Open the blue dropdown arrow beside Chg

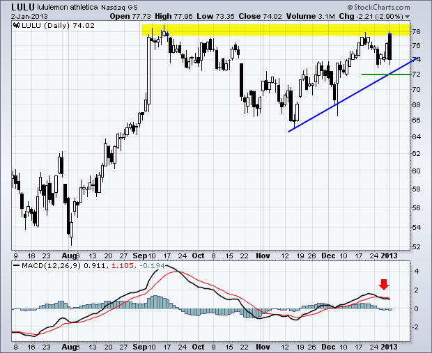pos(407,17)
